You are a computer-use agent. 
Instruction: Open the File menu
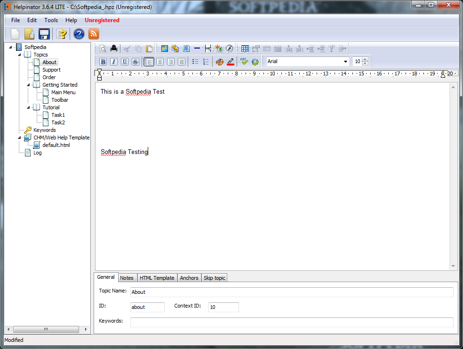(16, 20)
